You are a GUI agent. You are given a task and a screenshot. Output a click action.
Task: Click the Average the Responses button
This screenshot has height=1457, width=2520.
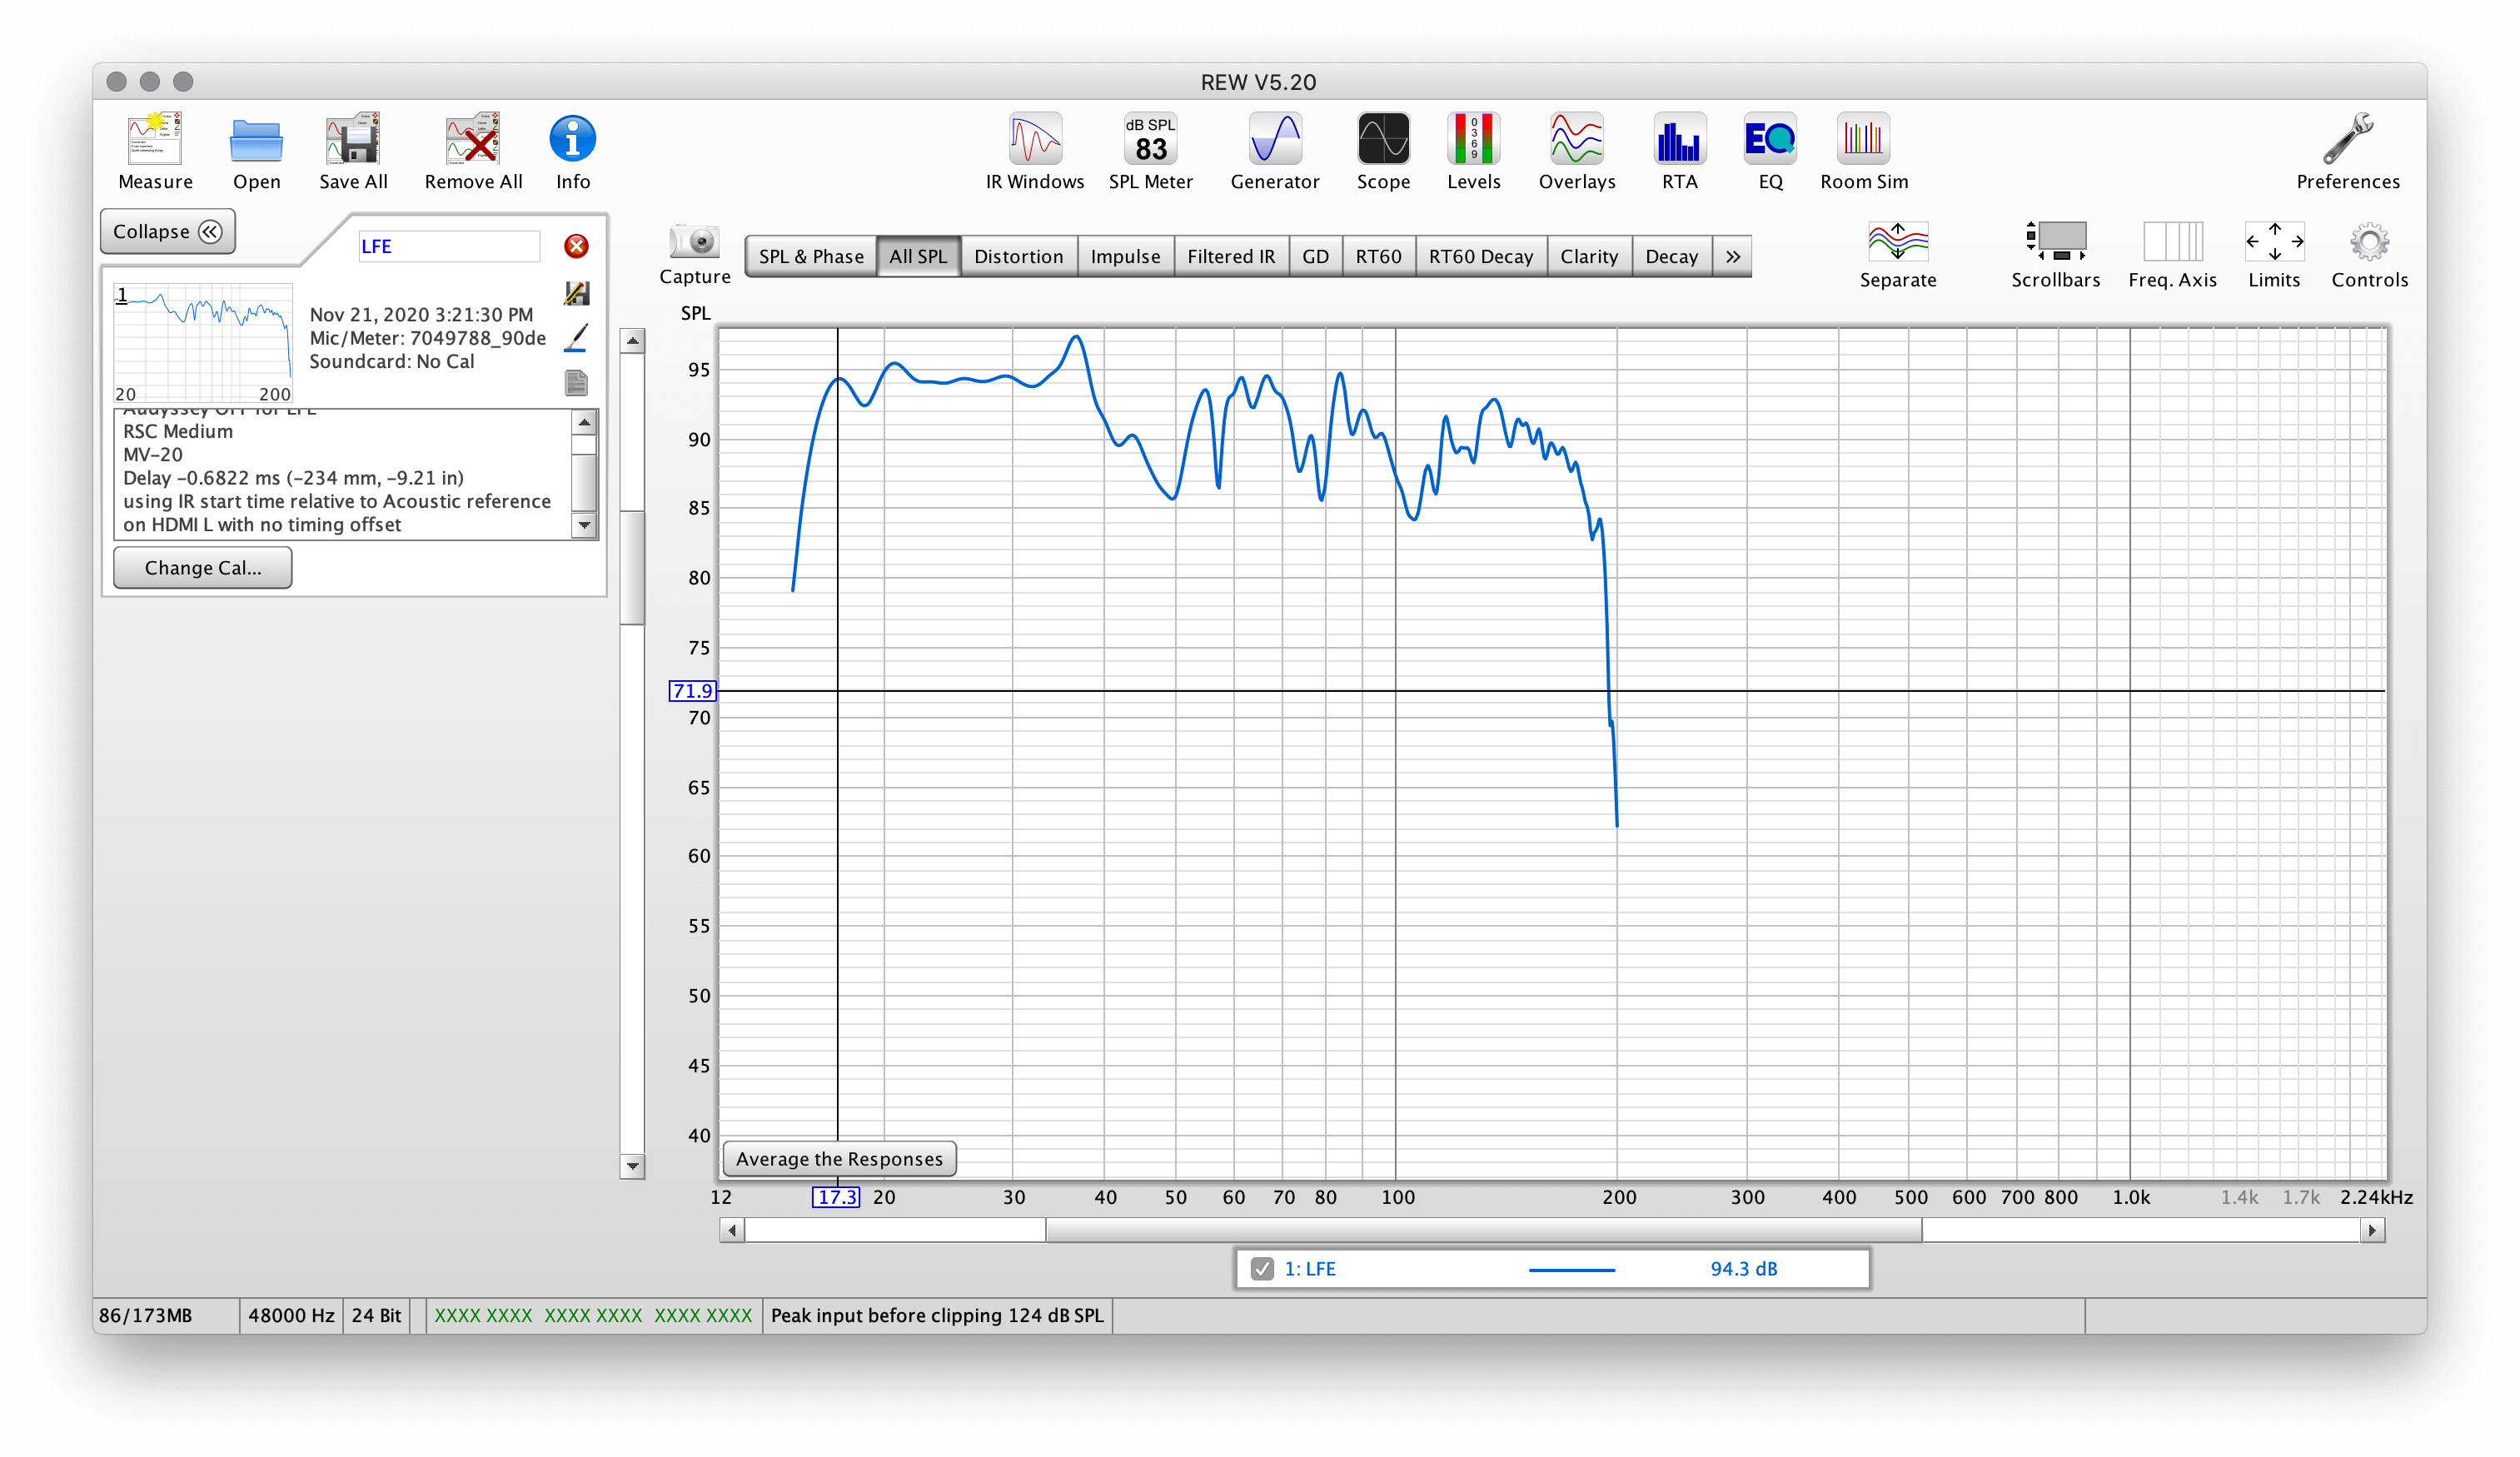tap(839, 1159)
